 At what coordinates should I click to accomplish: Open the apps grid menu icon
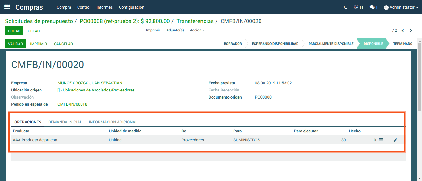click(x=7, y=7)
